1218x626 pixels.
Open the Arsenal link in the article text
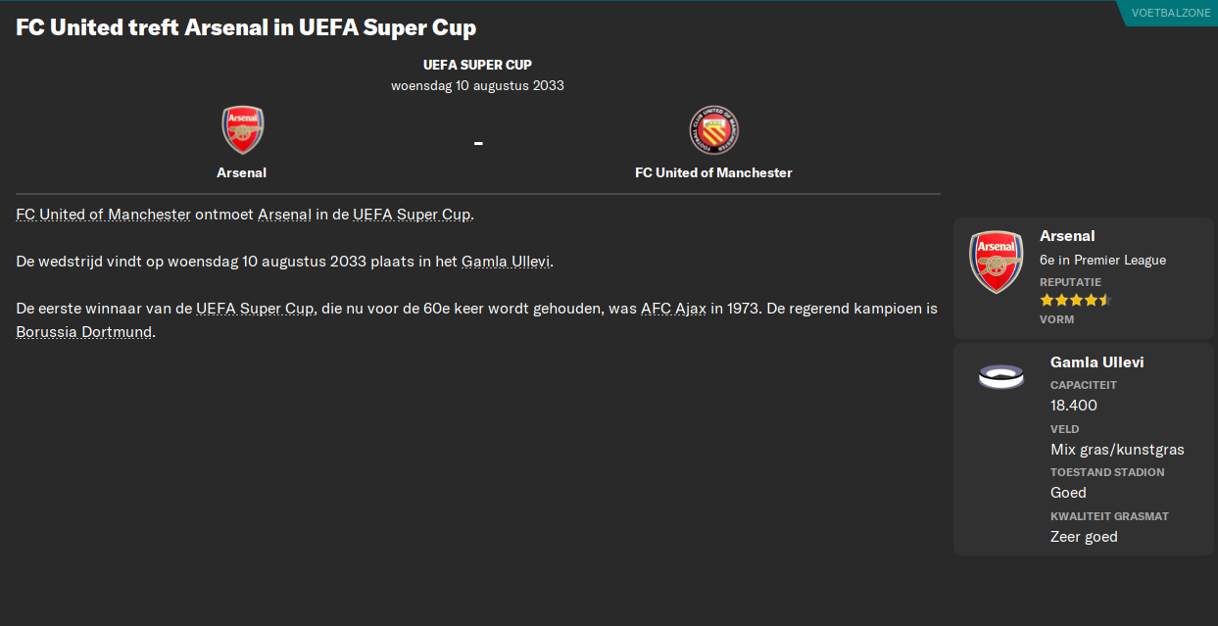pos(284,214)
